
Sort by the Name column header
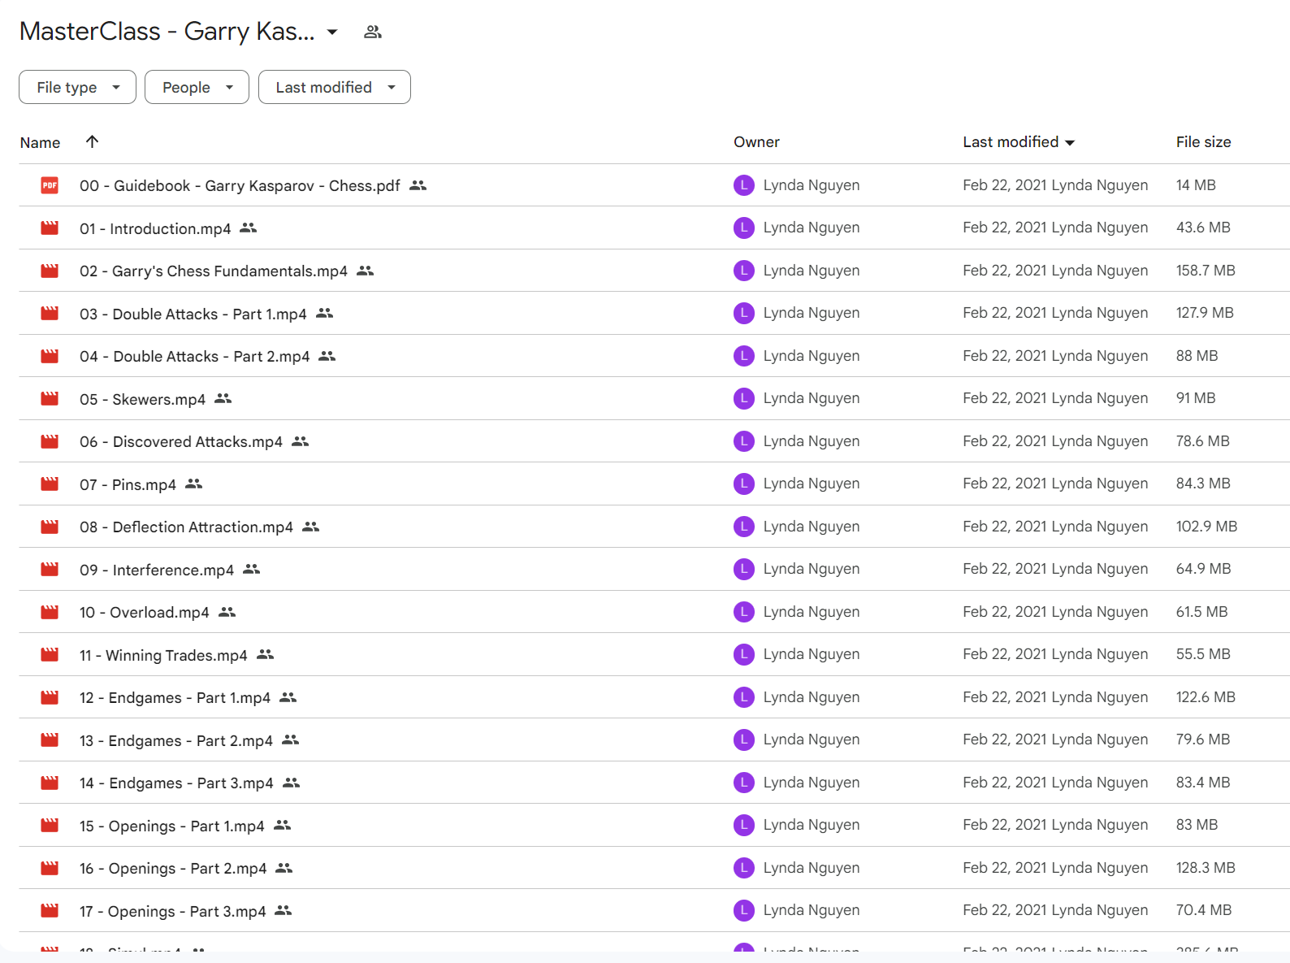[x=40, y=142]
